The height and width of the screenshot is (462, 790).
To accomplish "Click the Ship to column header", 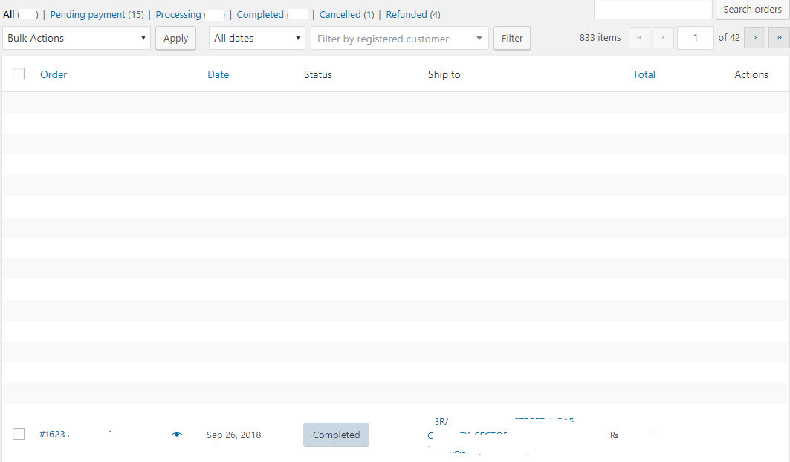I will 444,74.
